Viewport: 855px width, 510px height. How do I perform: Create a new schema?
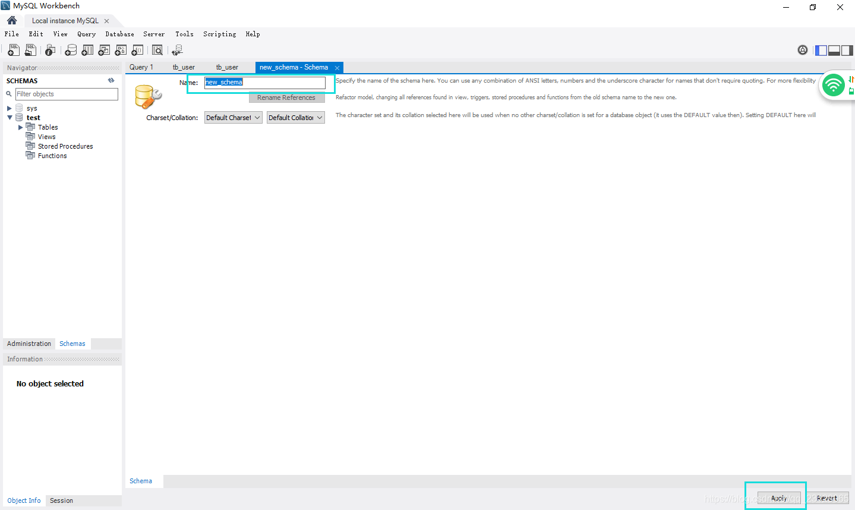point(71,50)
